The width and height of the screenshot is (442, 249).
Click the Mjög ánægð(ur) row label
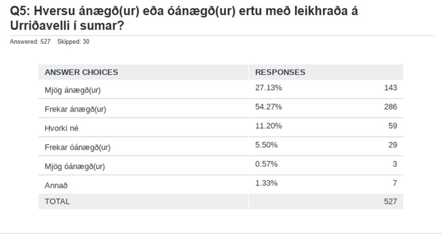pos(72,90)
